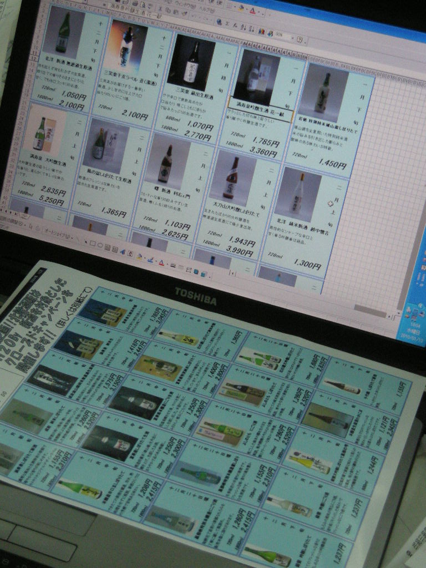Open the ウィンドウ(W) menu in Excel
The image size is (426, 568).
(185, 4)
